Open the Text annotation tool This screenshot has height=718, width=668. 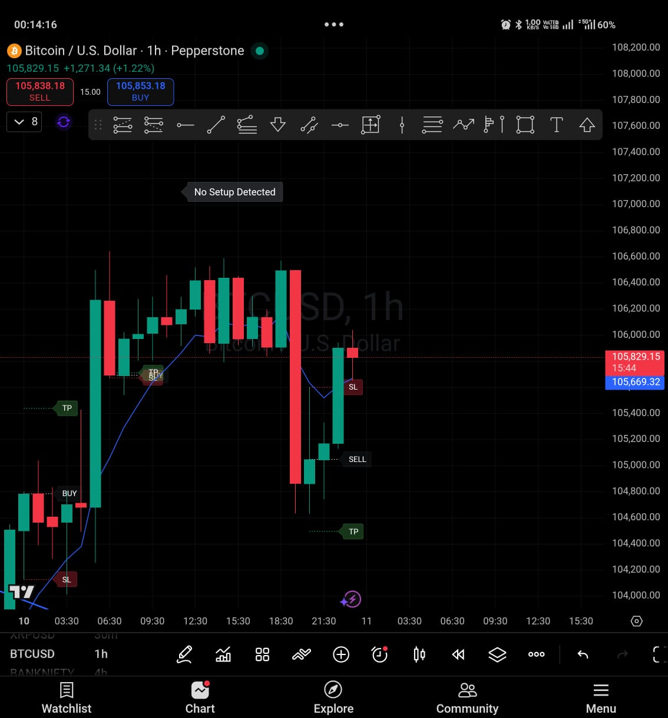pos(556,125)
